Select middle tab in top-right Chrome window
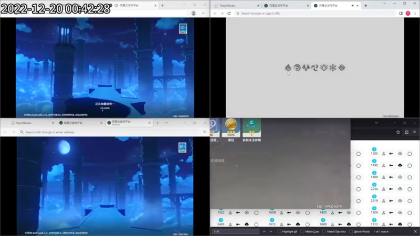 click(286, 5)
